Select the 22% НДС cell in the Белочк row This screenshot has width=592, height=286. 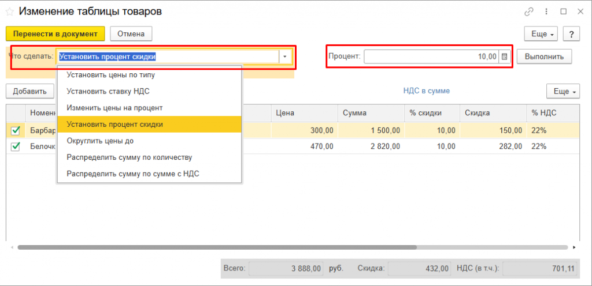(553, 147)
